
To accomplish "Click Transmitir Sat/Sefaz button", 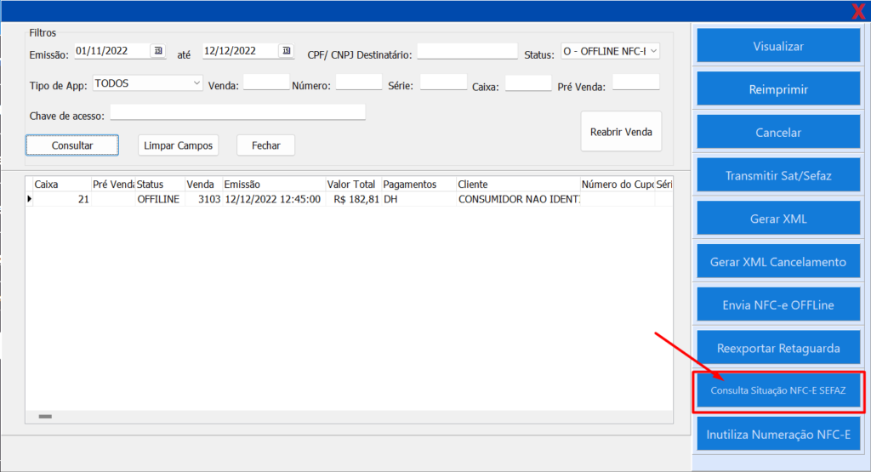I will pyautogui.click(x=778, y=176).
